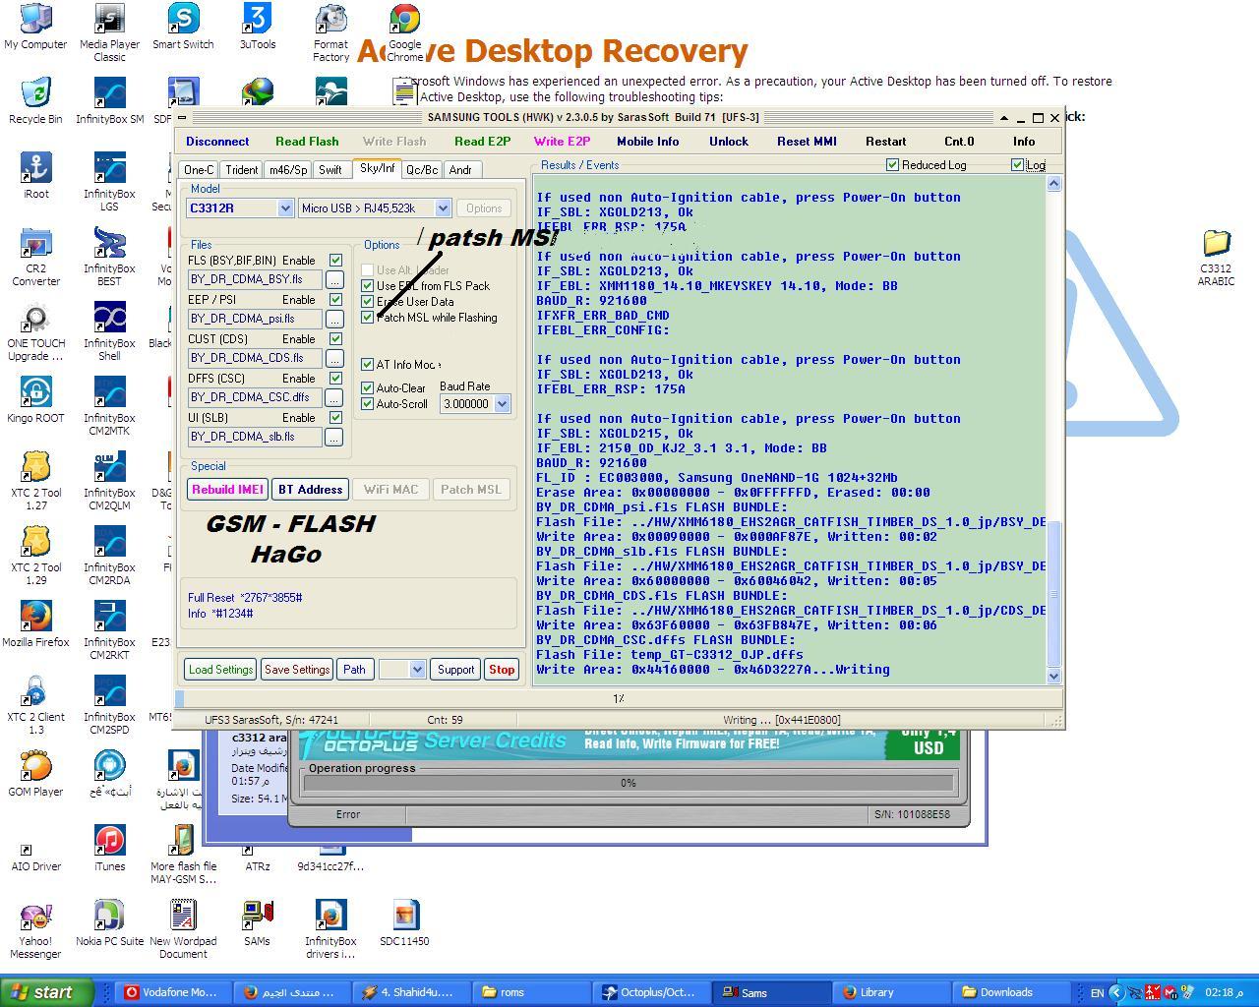This screenshot has width=1259, height=1007.
Task: Open the SAMs desktop shortcut
Action: click(257, 923)
